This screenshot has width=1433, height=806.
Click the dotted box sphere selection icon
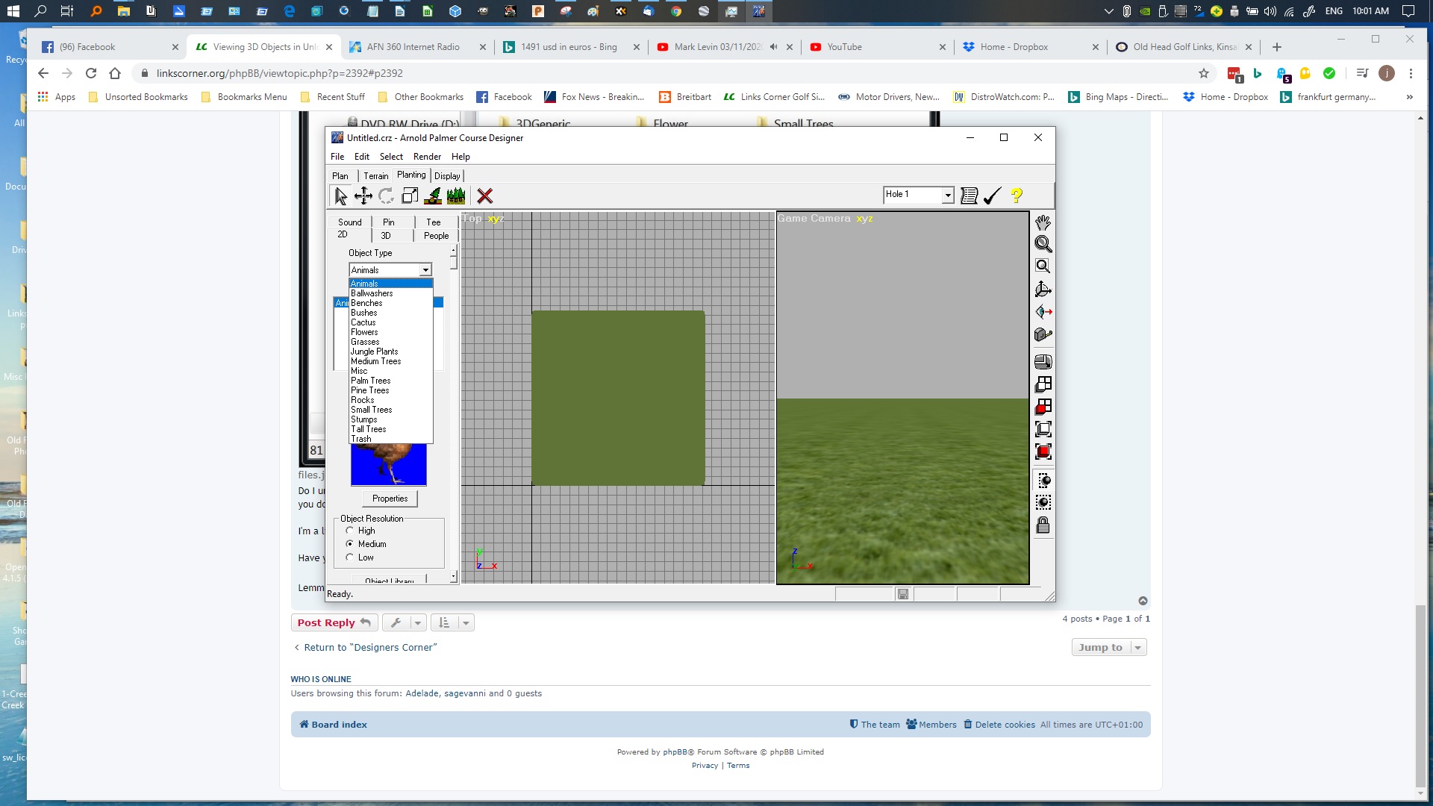click(x=1043, y=502)
